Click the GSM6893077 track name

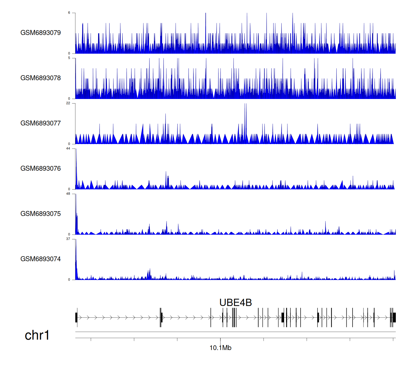point(41,123)
